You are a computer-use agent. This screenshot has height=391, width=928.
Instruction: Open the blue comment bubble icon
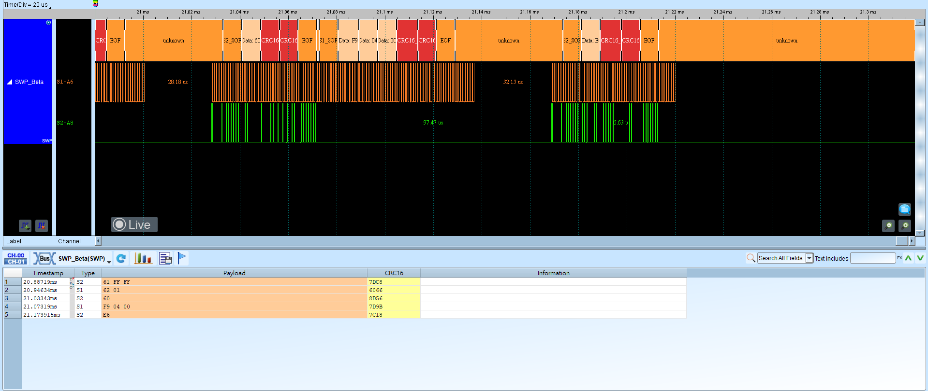[905, 209]
